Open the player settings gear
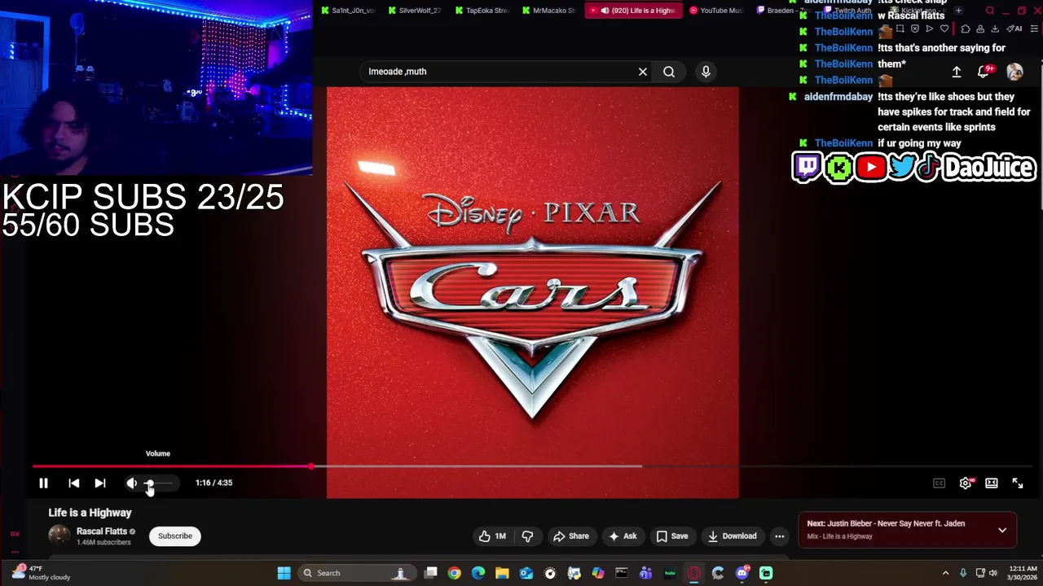 (x=966, y=483)
